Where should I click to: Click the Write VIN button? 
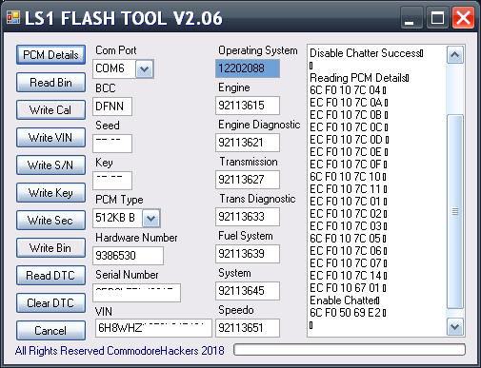[50, 138]
